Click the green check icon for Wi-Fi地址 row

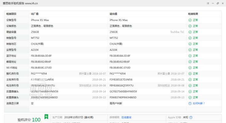pyautogui.click(x=190, y=68)
